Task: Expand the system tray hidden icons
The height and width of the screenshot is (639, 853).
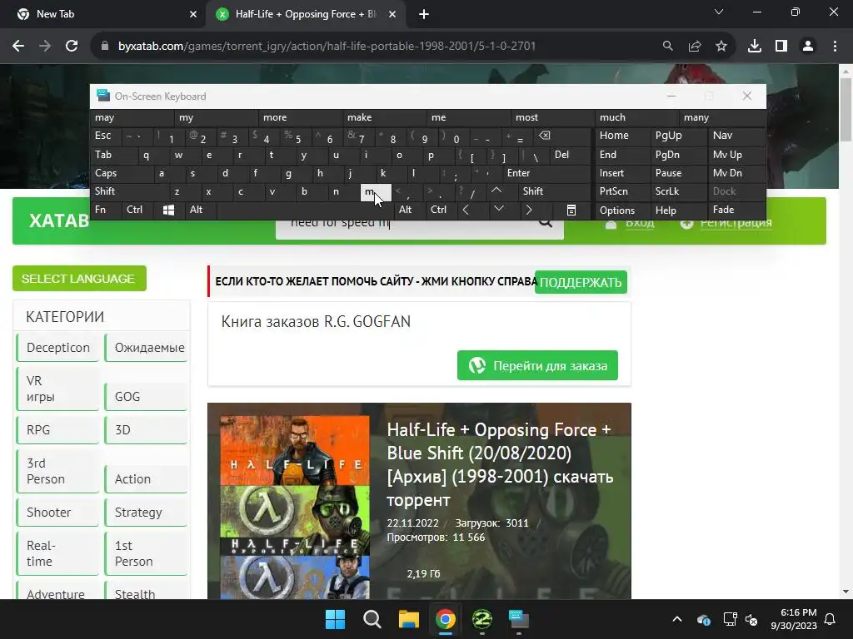Action: pyautogui.click(x=677, y=619)
